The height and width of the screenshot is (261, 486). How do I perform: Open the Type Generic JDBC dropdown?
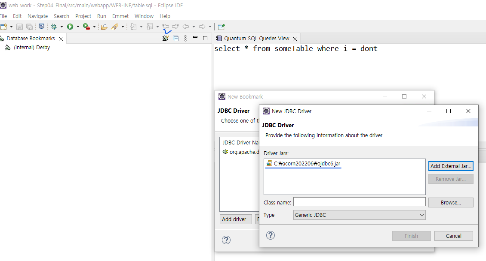(x=359, y=215)
